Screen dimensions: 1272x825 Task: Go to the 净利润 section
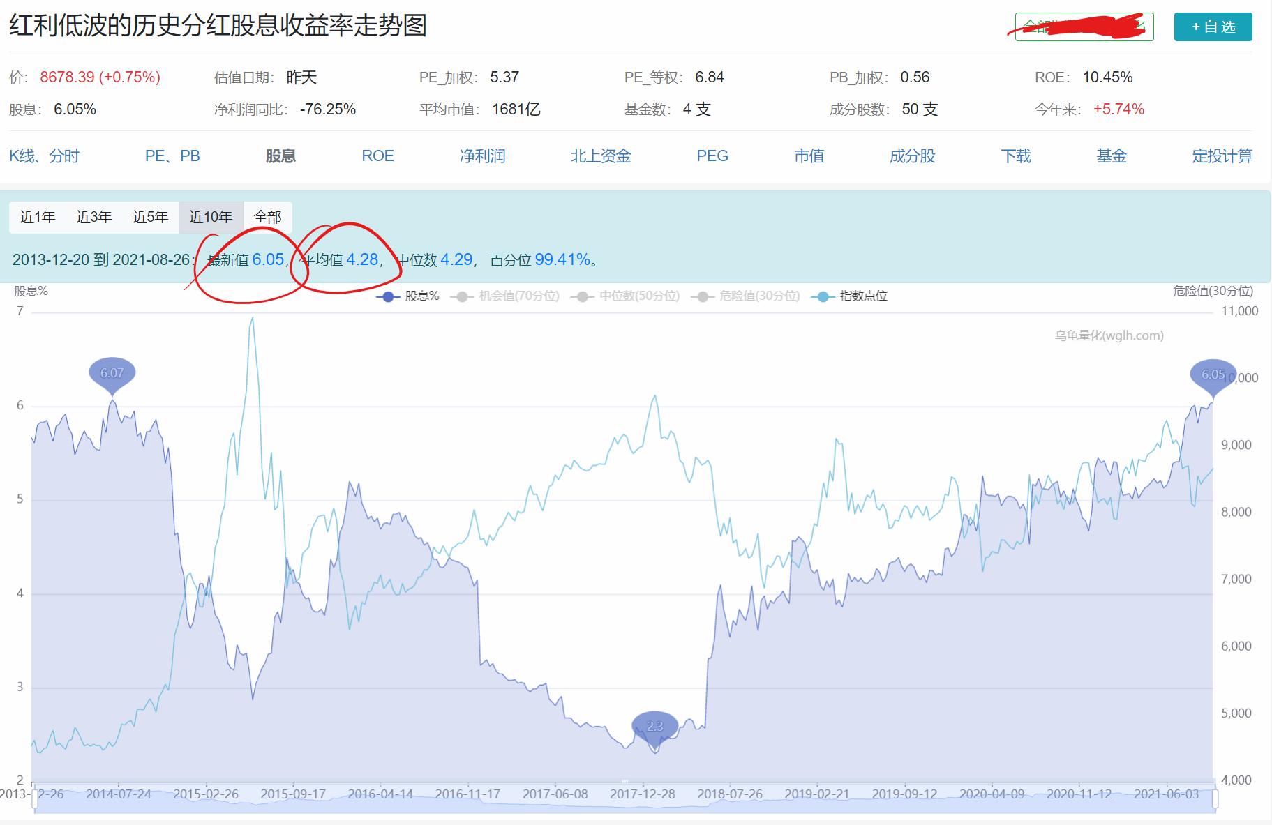pos(482,156)
